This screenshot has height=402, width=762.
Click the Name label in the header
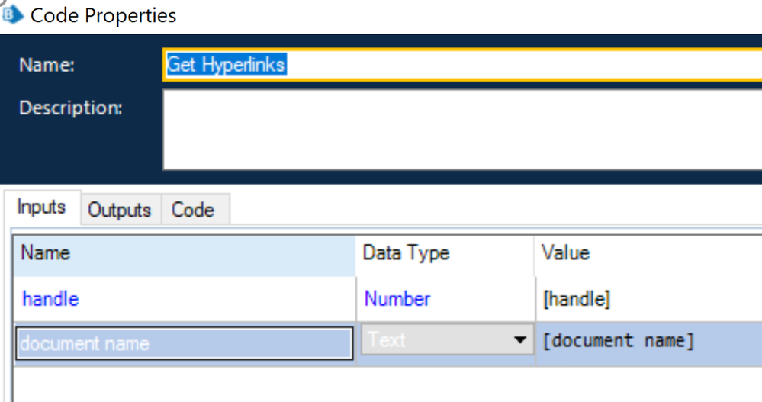click(x=47, y=66)
